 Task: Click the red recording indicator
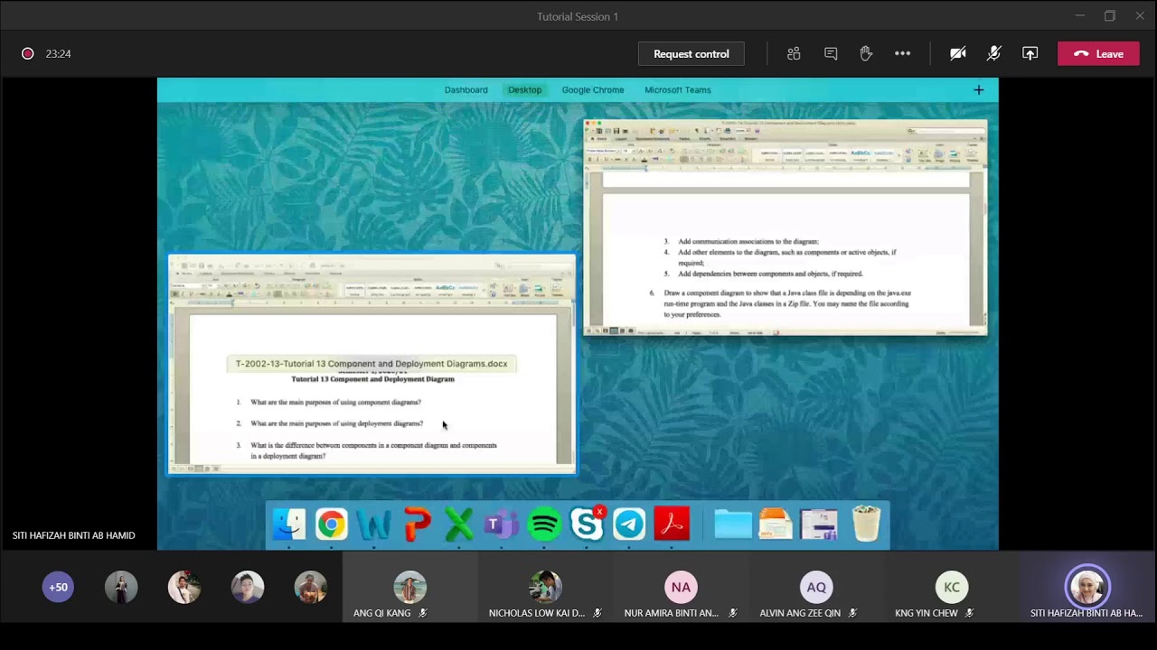[28, 54]
